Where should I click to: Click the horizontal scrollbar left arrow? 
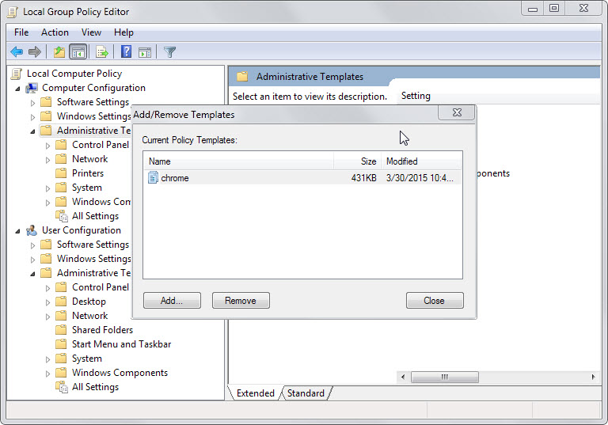click(x=403, y=377)
